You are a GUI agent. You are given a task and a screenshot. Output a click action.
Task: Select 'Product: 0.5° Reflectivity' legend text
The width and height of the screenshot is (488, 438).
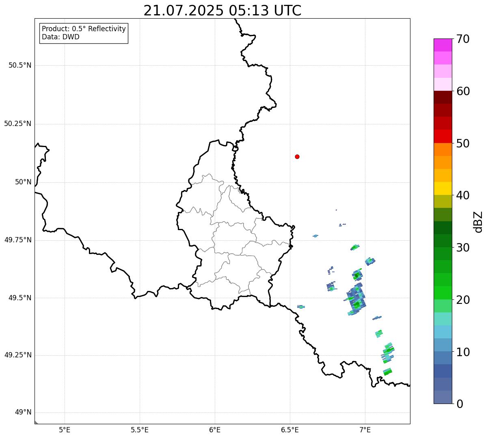(x=84, y=29)
